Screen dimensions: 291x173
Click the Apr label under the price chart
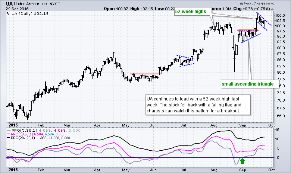97,125
